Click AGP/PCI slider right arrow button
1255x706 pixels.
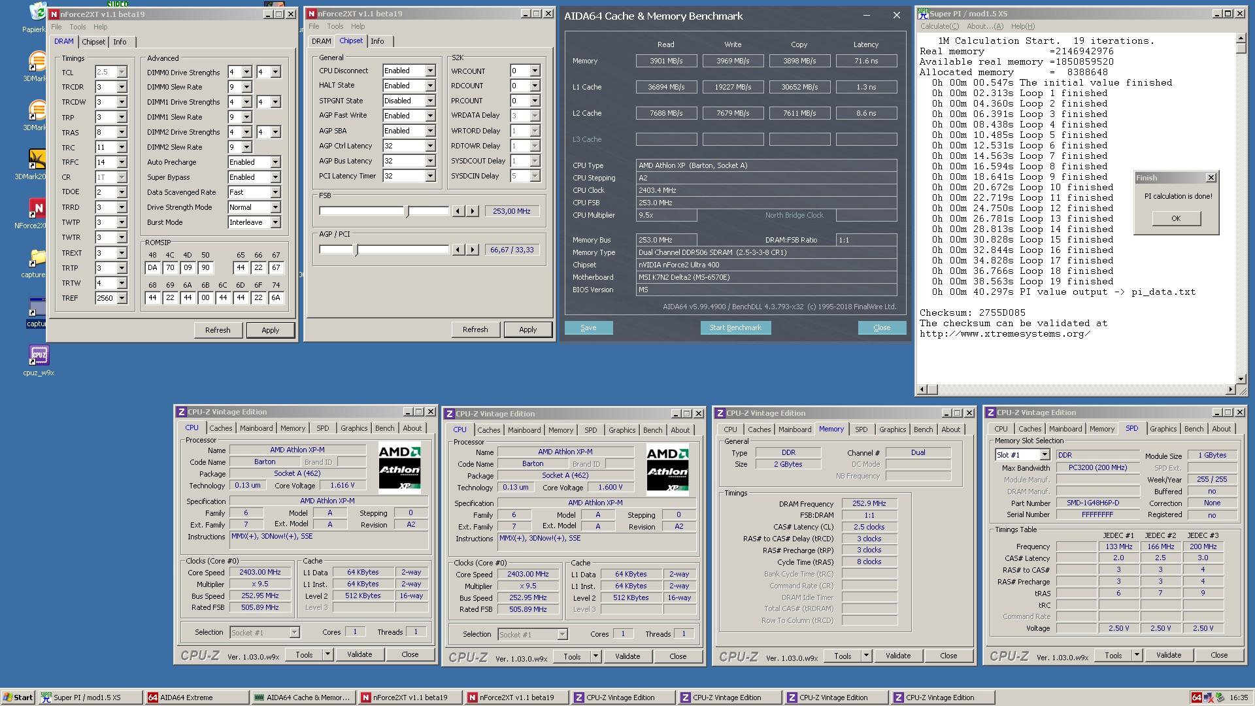point(473,250)
